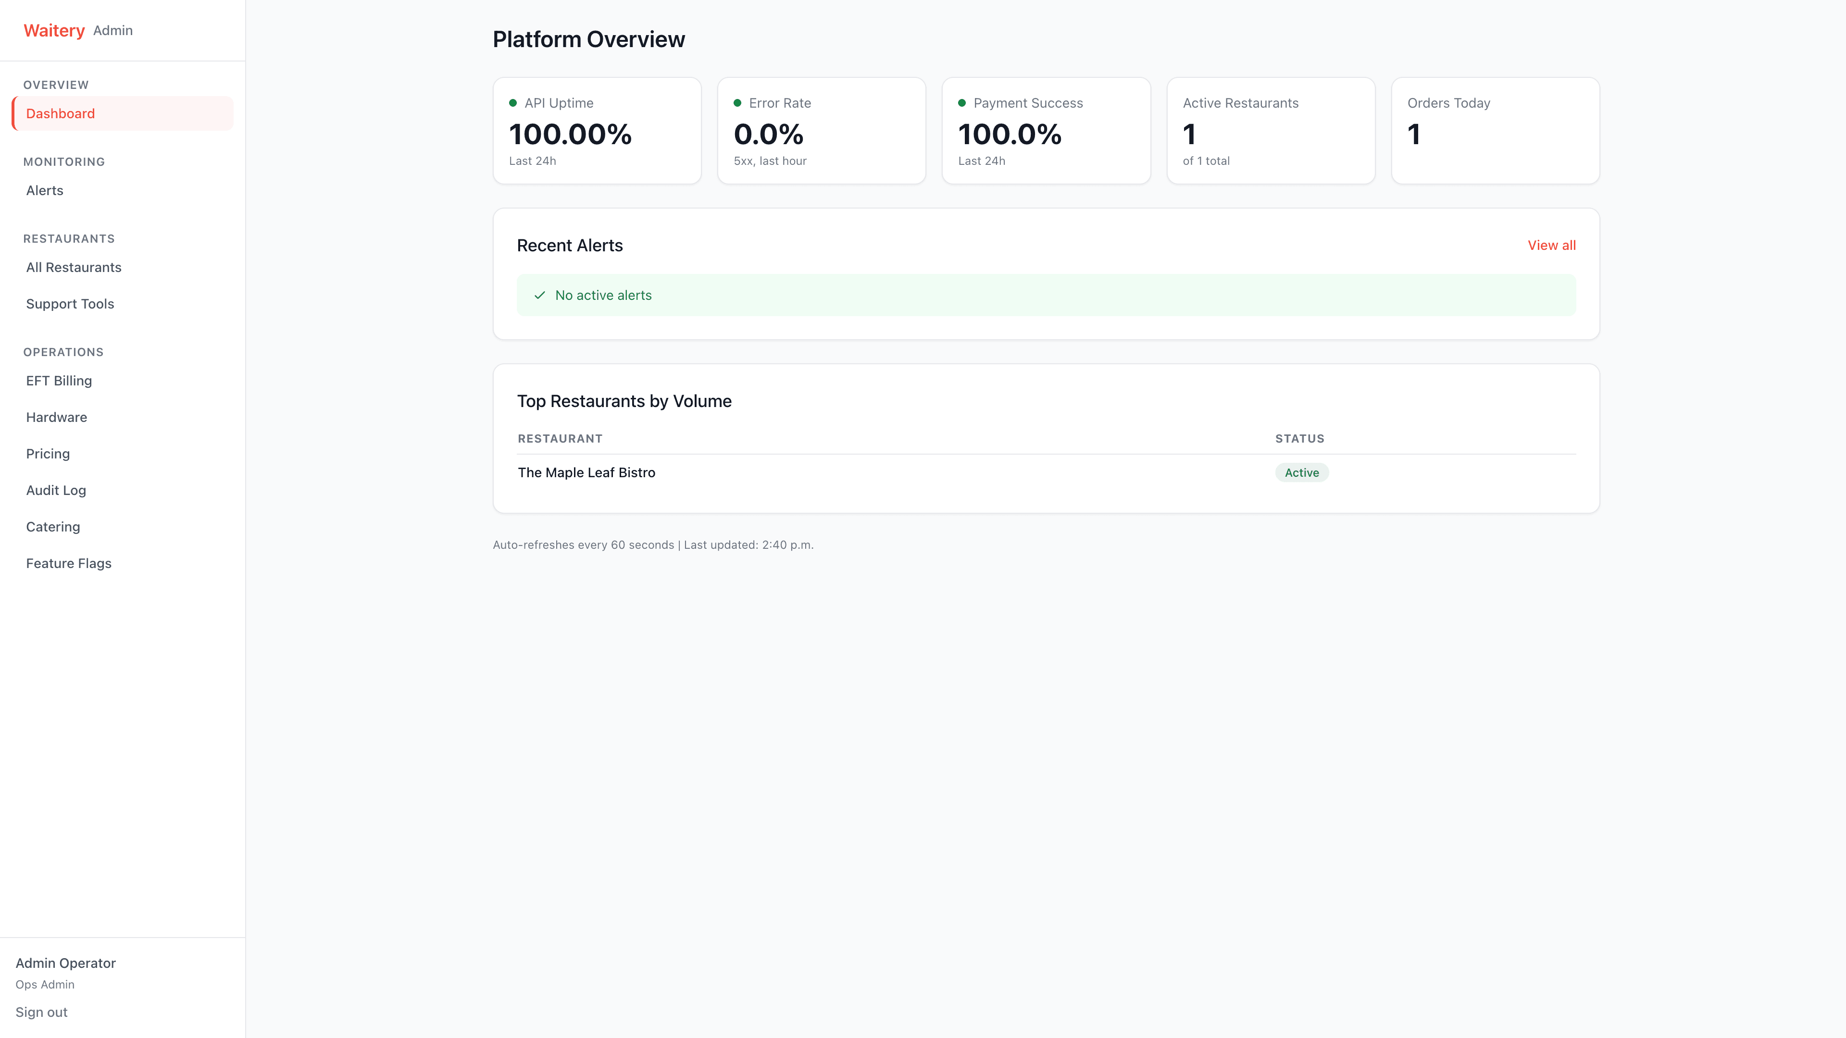
Task: Click the green Error Rate status dot
Action: click(737, 103)
